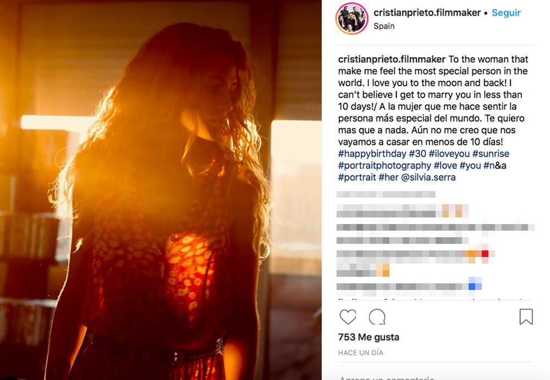Visit the @silvia.serra mention
Image resolution: width=550 pixels, height=380 pixels.
click(x=428, y=177)
